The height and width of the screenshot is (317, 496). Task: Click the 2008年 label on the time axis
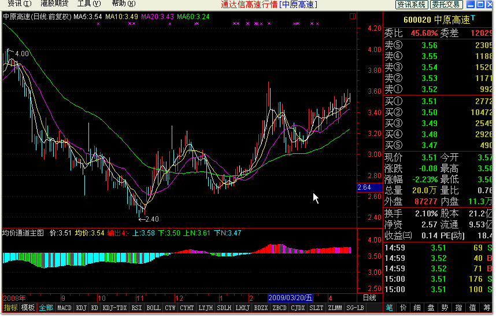coord(14,298)
